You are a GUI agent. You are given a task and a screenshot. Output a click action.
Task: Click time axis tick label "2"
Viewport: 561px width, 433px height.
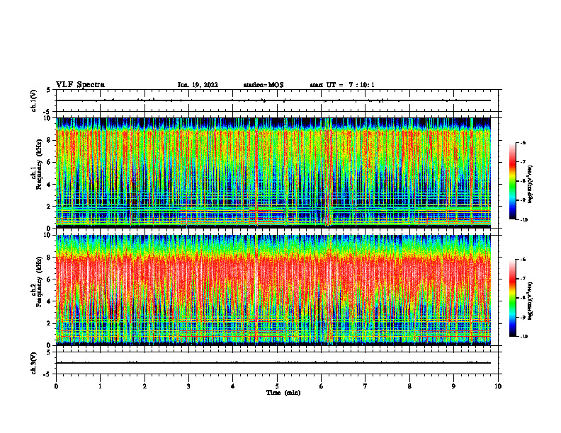click(144, 386)
